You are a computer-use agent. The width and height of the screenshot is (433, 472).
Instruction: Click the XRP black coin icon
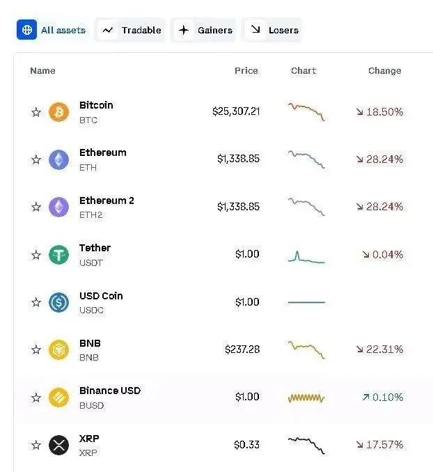pos(58,445)
